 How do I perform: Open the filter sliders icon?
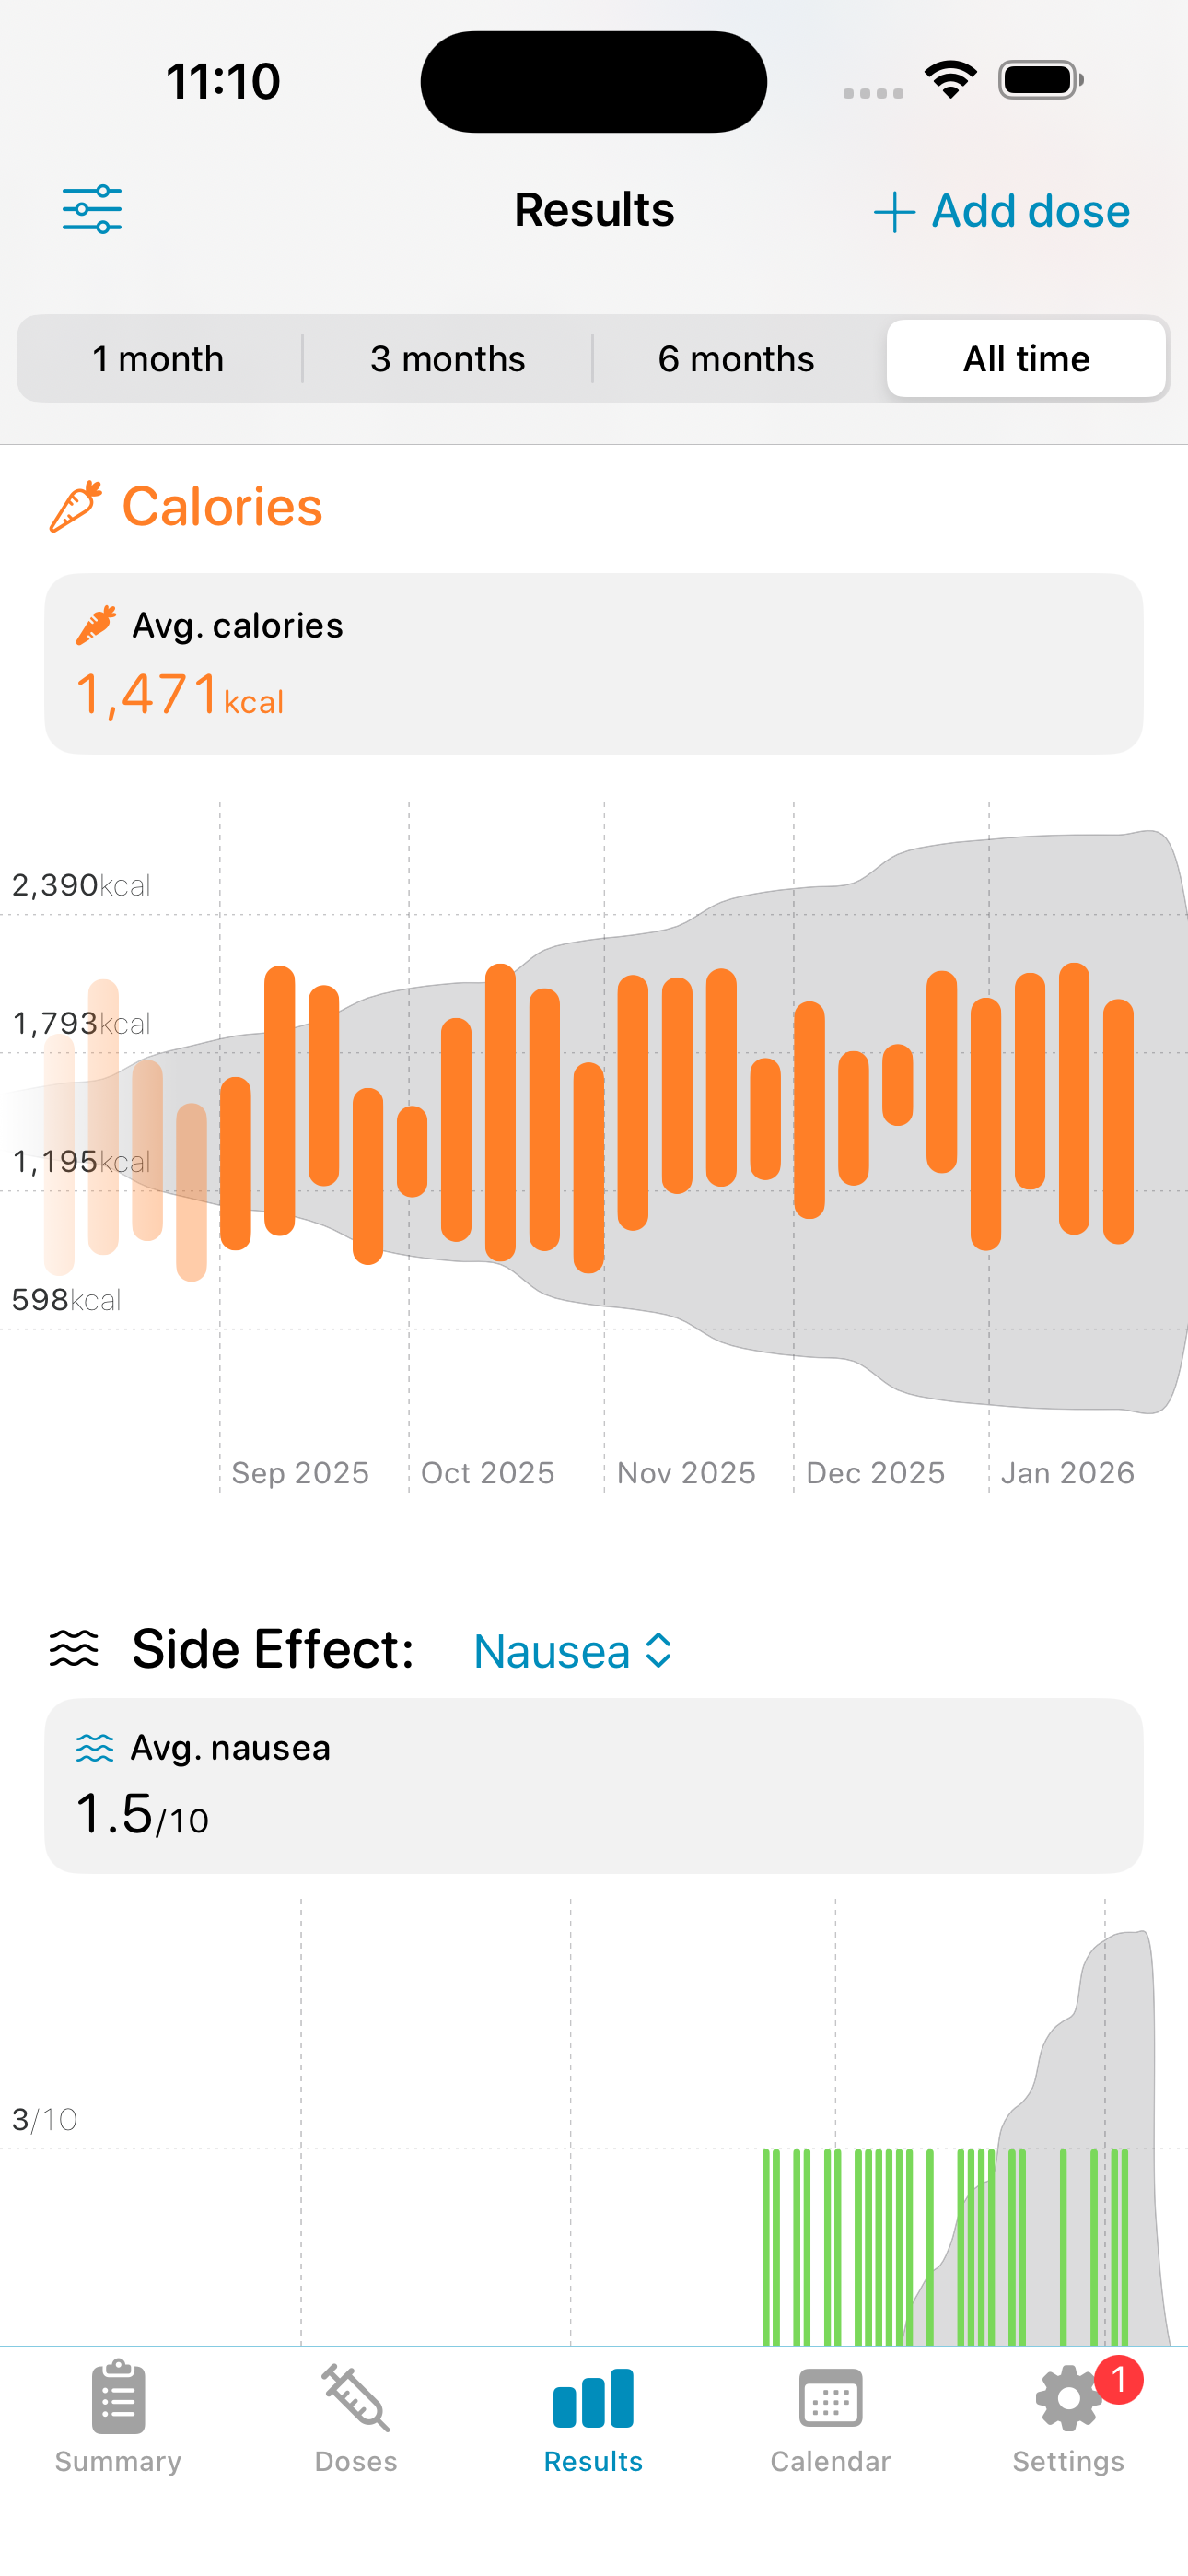[92, 210]
